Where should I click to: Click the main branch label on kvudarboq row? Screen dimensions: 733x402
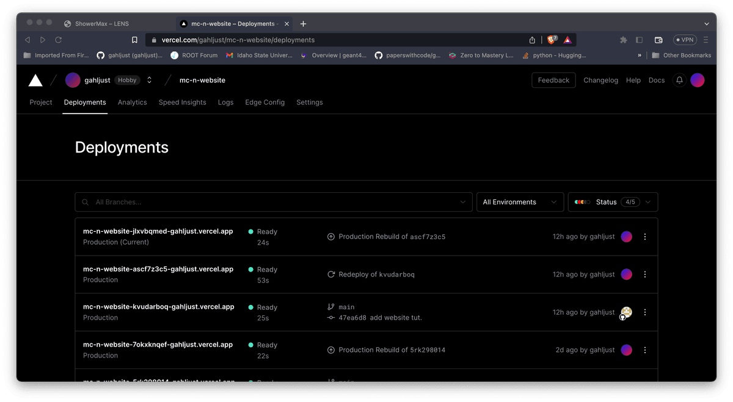coord(346,307)
